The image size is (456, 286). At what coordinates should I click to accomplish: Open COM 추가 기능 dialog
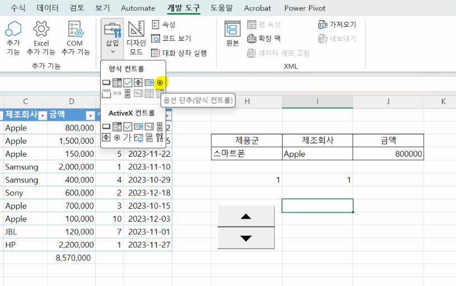point(76,38)
